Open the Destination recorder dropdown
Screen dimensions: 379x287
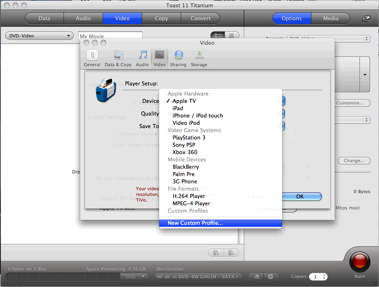tap(198, 277)
